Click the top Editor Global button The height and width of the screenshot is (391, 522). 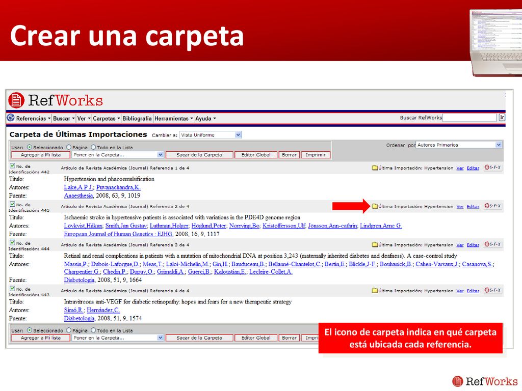[256, 155]
